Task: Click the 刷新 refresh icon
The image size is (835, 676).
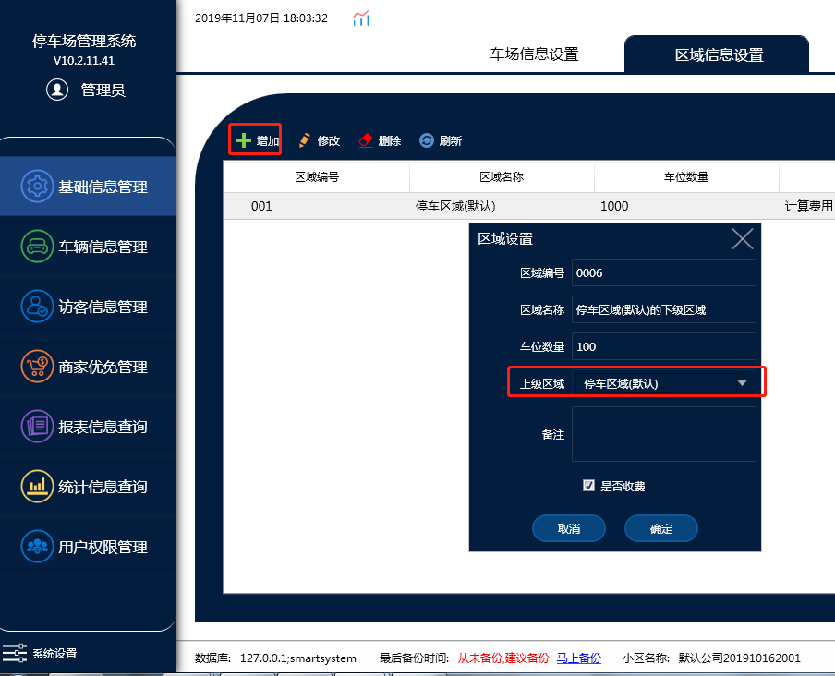Action: (427, 140)
